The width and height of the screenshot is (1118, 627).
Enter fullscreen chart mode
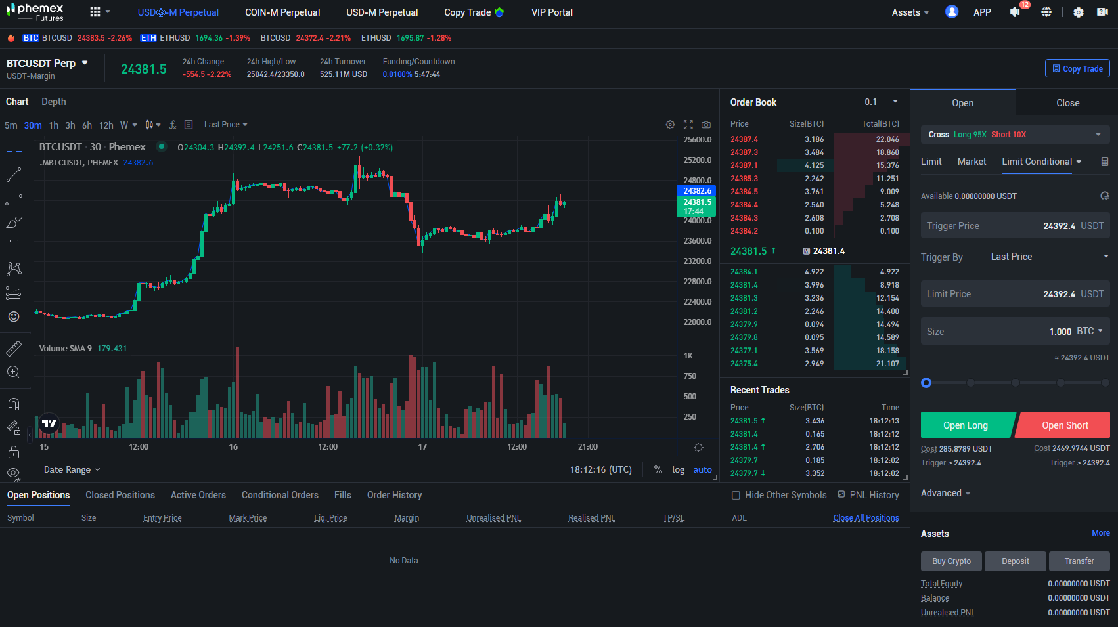(x=688, y=125)
